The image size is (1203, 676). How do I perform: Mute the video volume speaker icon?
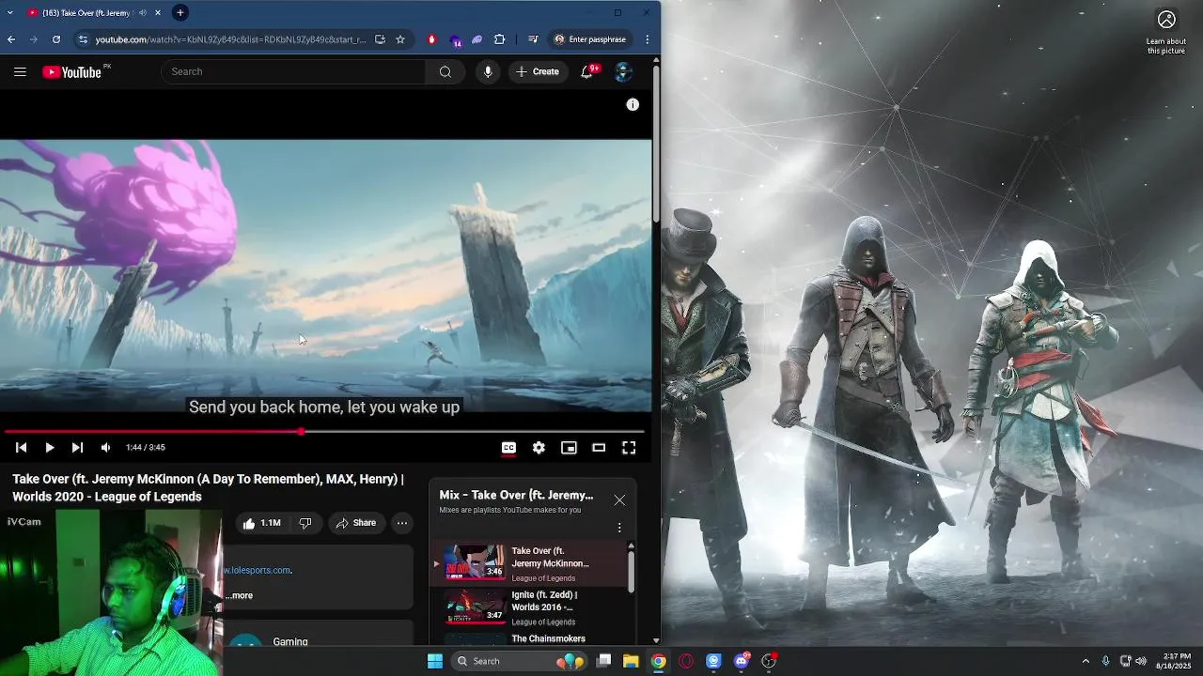105,448
